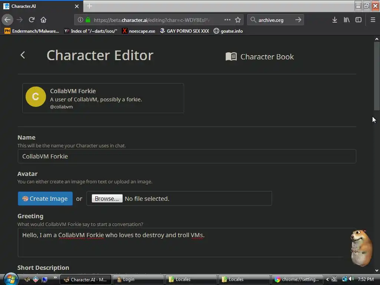Image resolution: width=380 pixels, height=285 pixels.
Task: Click the volume speaker tray icon
Action: (x=351, y=279)
